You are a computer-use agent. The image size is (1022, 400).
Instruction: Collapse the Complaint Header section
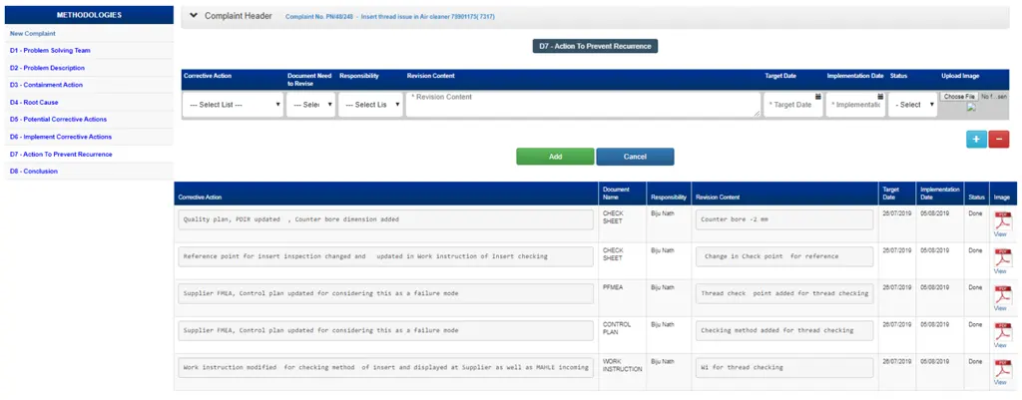click(x=194, y=16)
